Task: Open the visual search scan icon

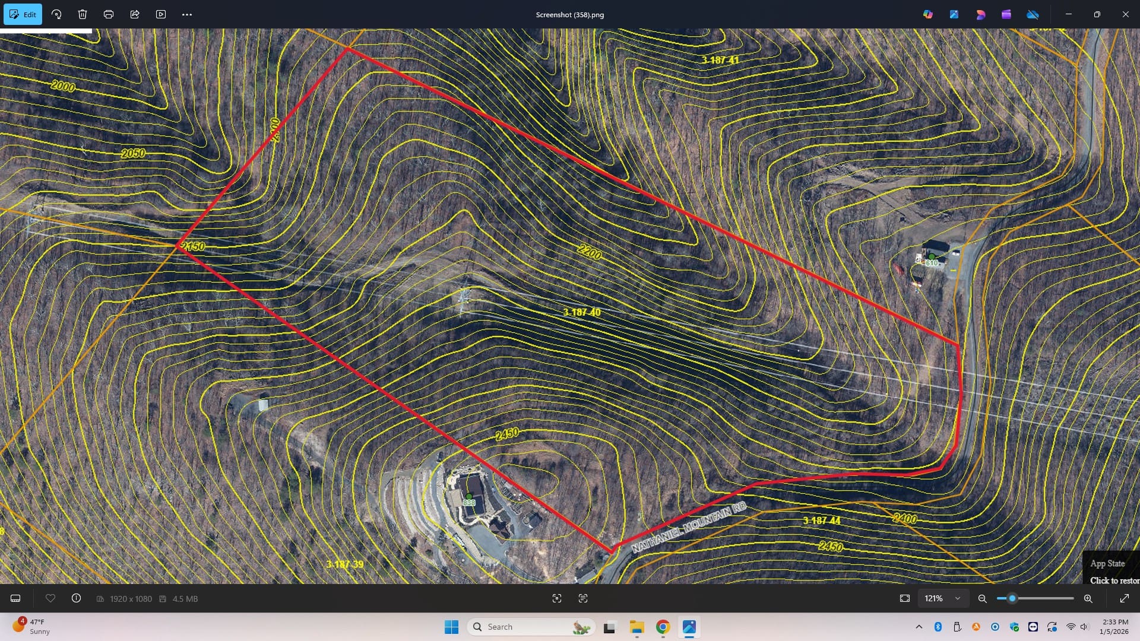Action: click(x=557, y=598)
